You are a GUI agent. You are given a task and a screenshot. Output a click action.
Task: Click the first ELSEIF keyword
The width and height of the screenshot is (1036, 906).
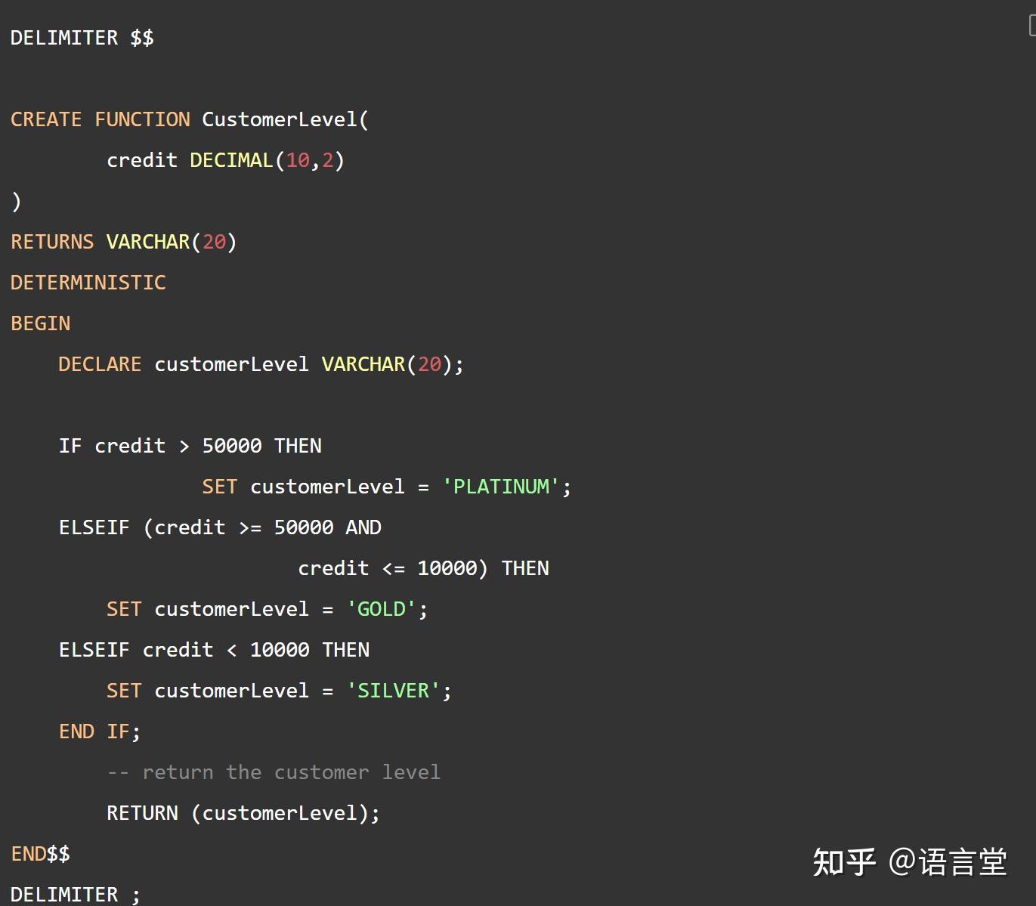(94, 527)
